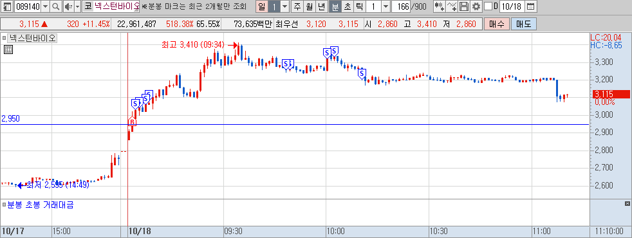Switch to the 분 minute chart tab

335,6
